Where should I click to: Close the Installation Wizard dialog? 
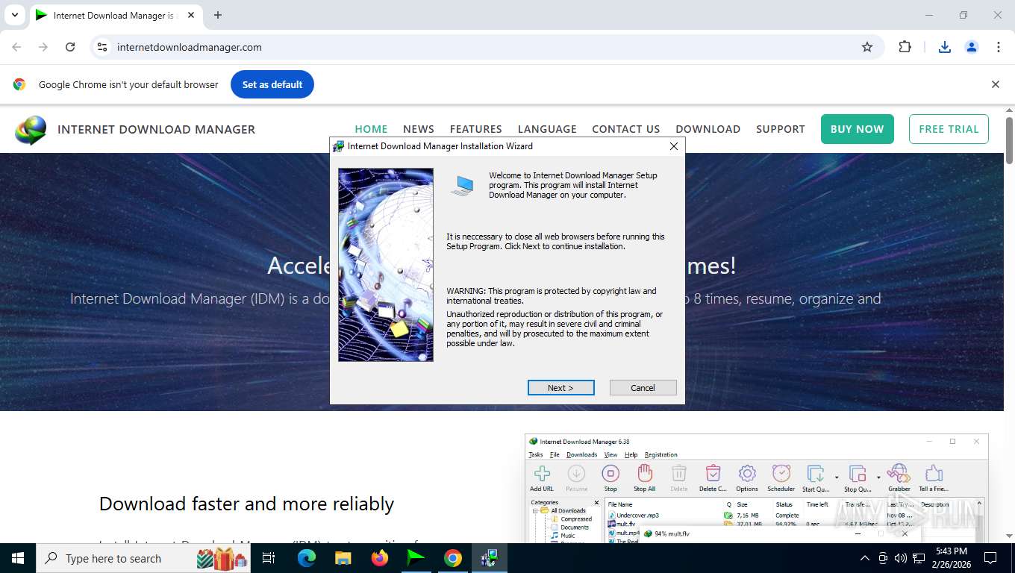[x=674, y=146]
